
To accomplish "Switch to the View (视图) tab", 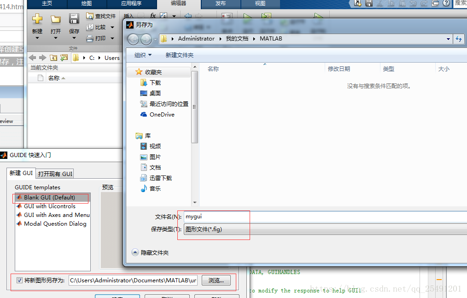I will pos(260,3).
